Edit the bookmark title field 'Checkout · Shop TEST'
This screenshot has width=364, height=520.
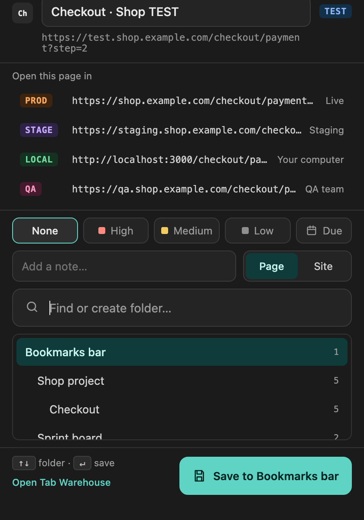click(x=176, y=12)
